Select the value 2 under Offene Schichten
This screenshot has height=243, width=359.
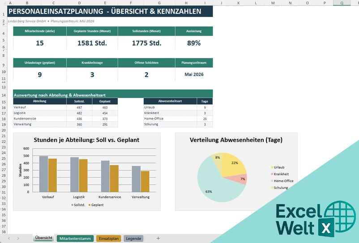[x=146, y=75]
